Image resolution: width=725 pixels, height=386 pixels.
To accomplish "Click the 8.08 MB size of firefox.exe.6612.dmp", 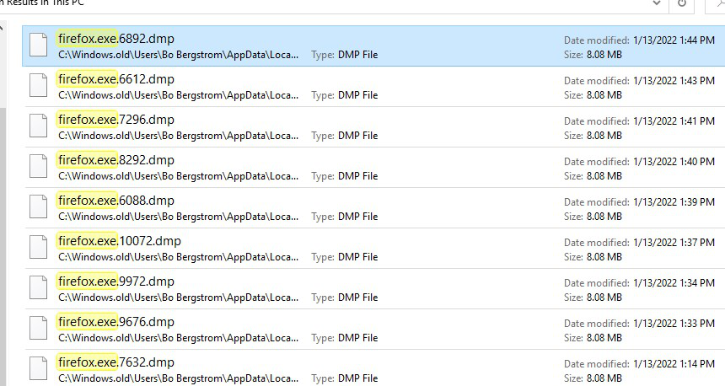I will pos(604,95).
